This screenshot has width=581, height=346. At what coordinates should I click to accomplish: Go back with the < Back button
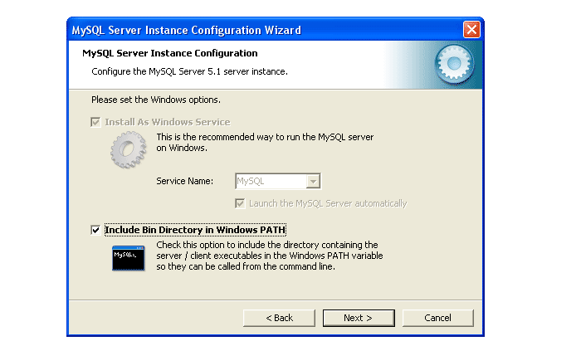[x=279, y=318]
